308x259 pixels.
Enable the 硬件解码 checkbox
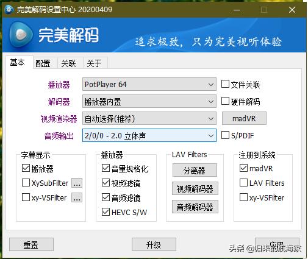(225, 101)
